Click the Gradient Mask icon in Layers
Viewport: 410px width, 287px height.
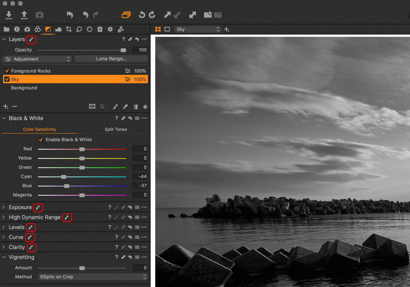click(135, 107)
